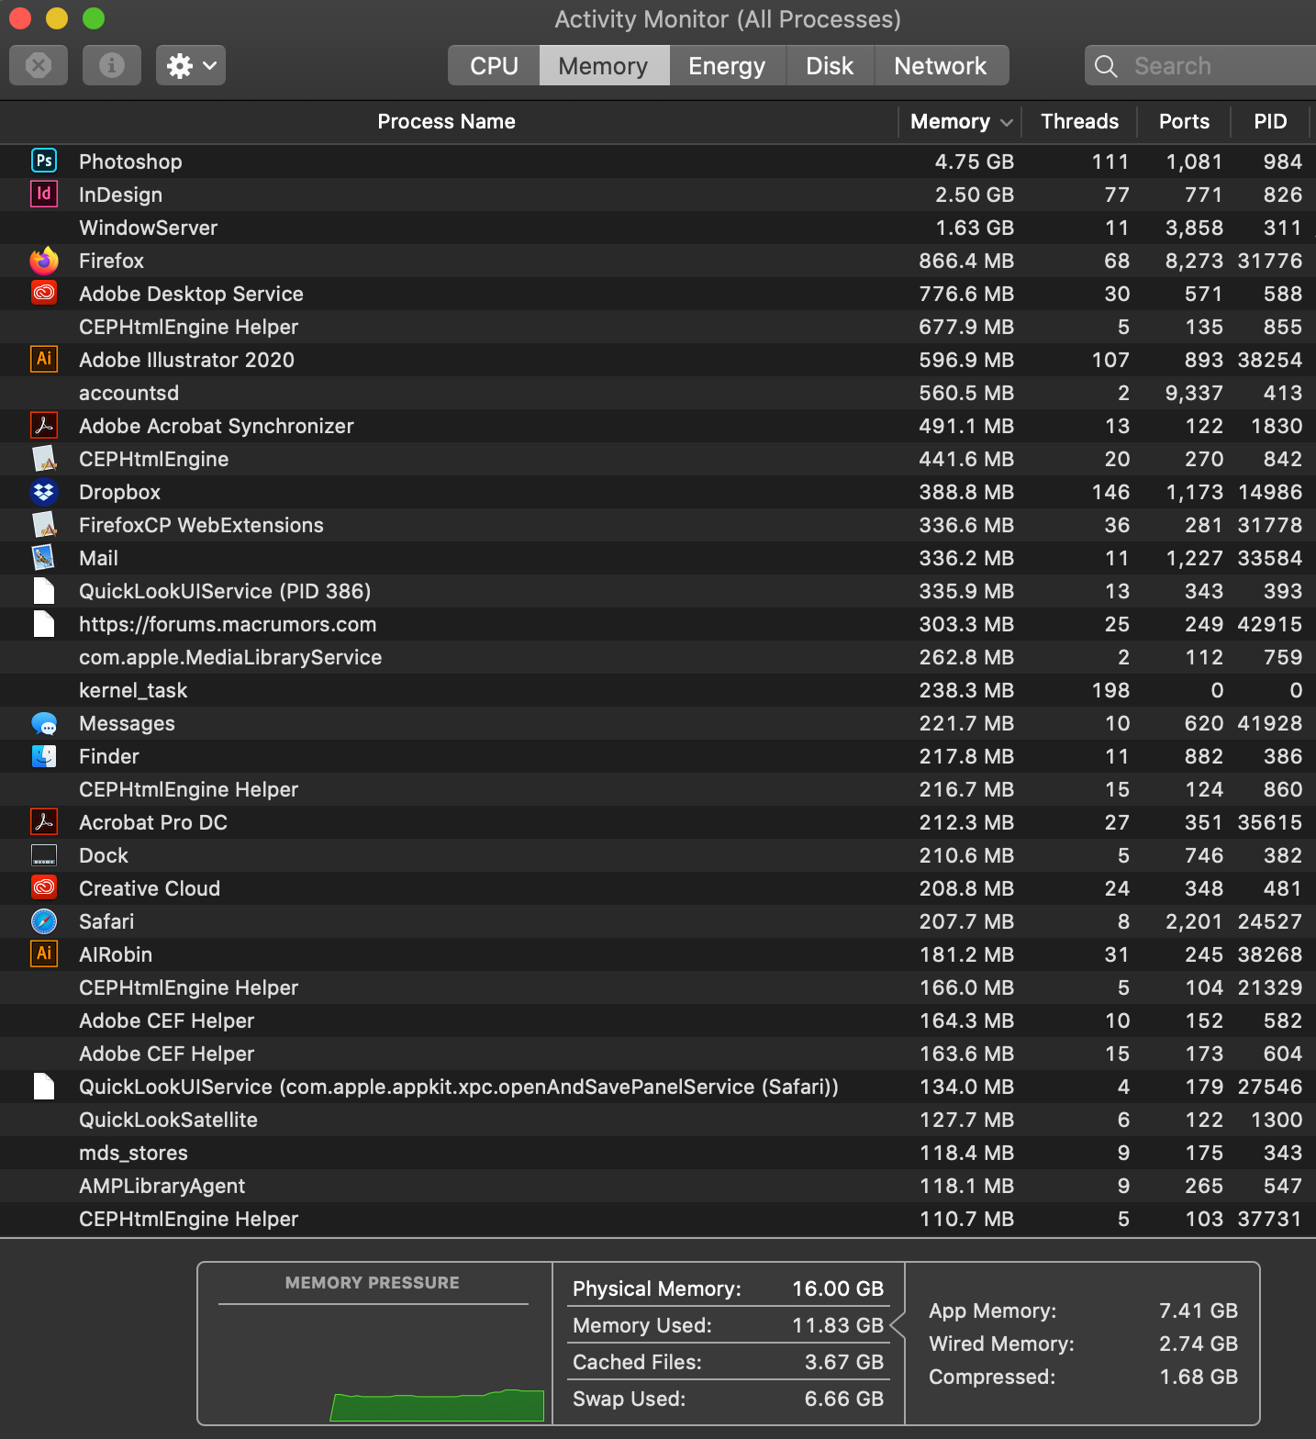Select CEPHtmlEngine Helper with PID 37731
Screen dimensions: 1316x1439
[658, 1219]
